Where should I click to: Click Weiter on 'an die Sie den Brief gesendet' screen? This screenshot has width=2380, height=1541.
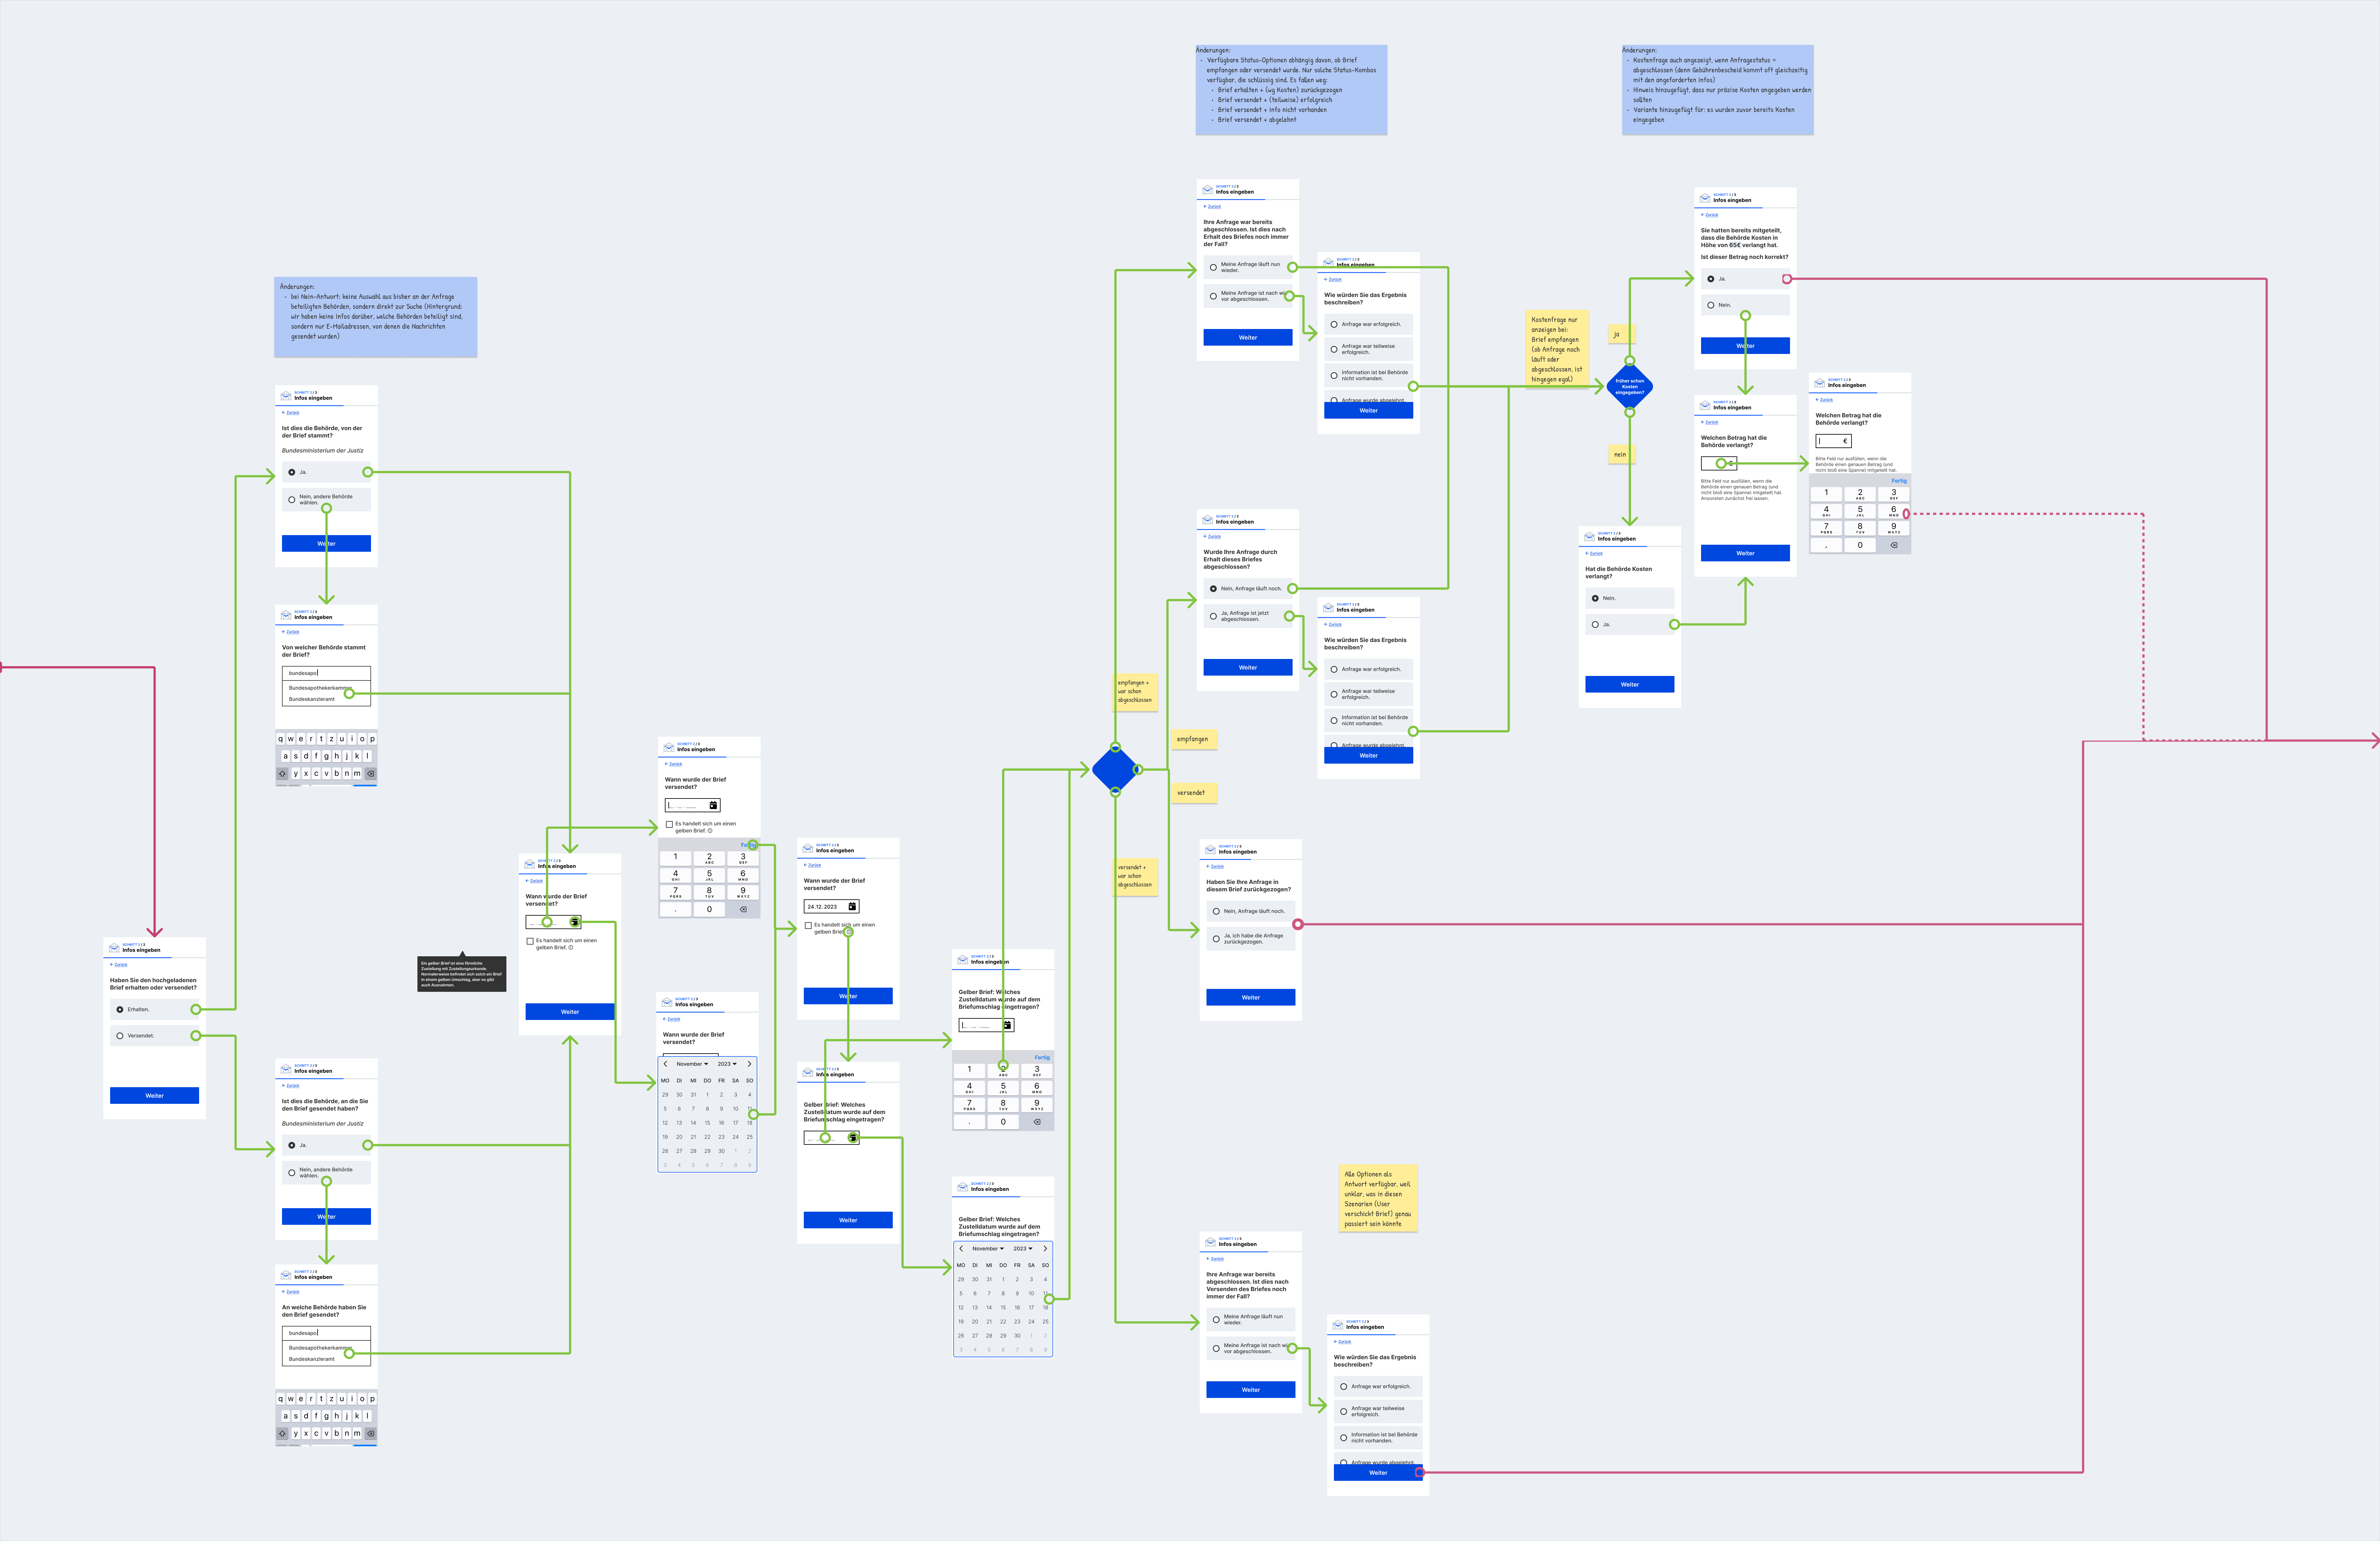(x=326, y=1217)
